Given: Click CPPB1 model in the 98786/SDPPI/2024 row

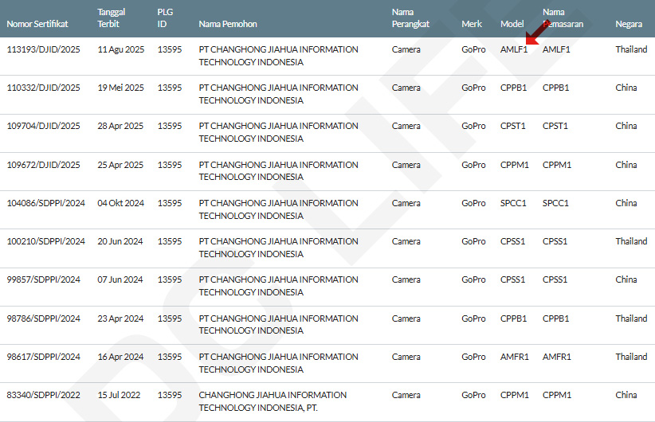Looking at the screenshot, I should click(513, 318).
